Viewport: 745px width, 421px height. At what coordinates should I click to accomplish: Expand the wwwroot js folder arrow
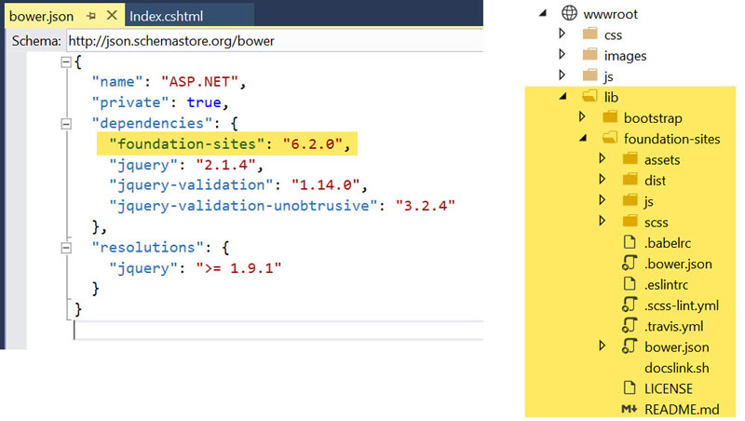pyautogui.click(x=562, y=75)
